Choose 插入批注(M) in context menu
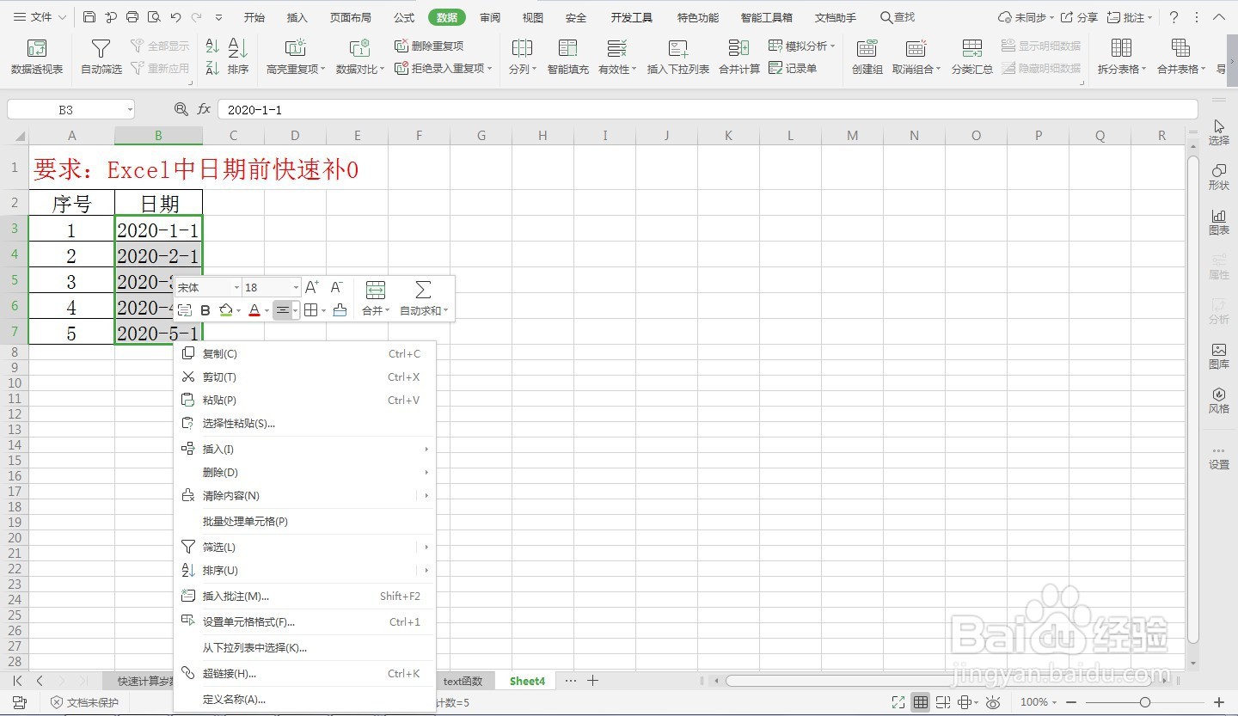 305,597
